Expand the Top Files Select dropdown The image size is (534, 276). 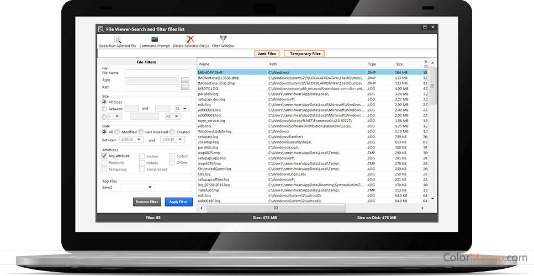tap(136, 187)
